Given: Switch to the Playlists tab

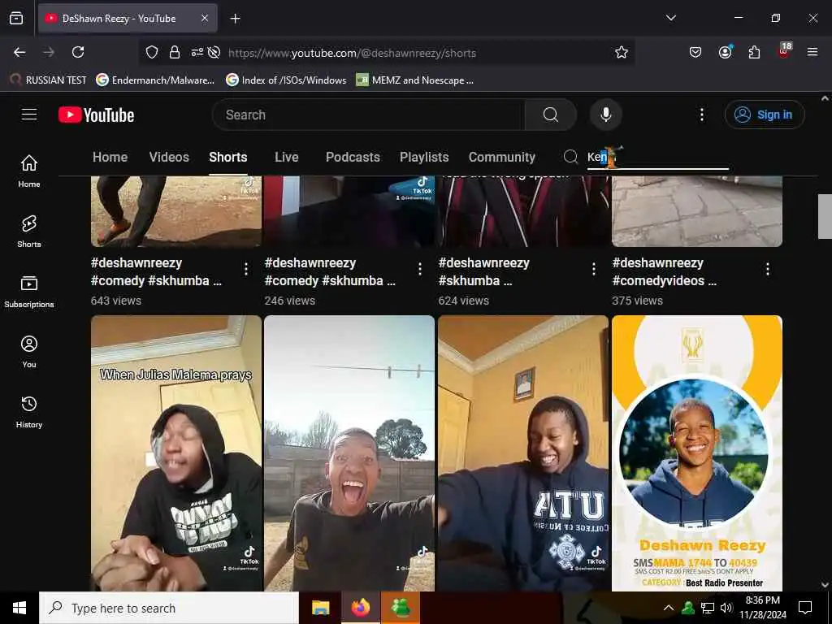Looking at the screenshot, I should click(424, 157).
